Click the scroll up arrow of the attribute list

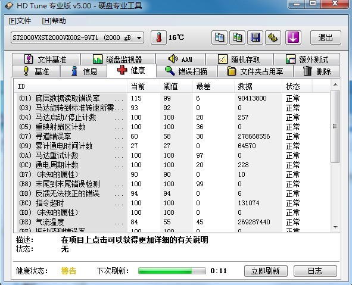335,84
